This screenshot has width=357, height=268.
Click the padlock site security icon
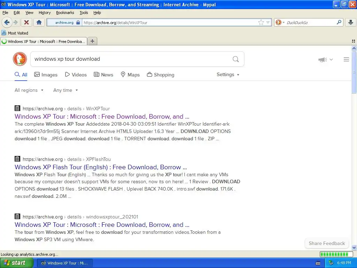pyautogui.click(x=78, y=22)
